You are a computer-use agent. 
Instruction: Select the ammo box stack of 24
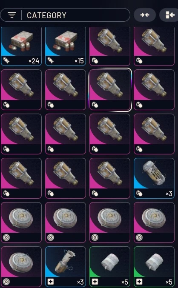pos(21,46)
